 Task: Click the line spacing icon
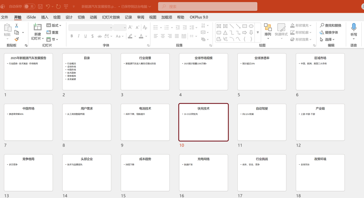[x=192, y=27]
